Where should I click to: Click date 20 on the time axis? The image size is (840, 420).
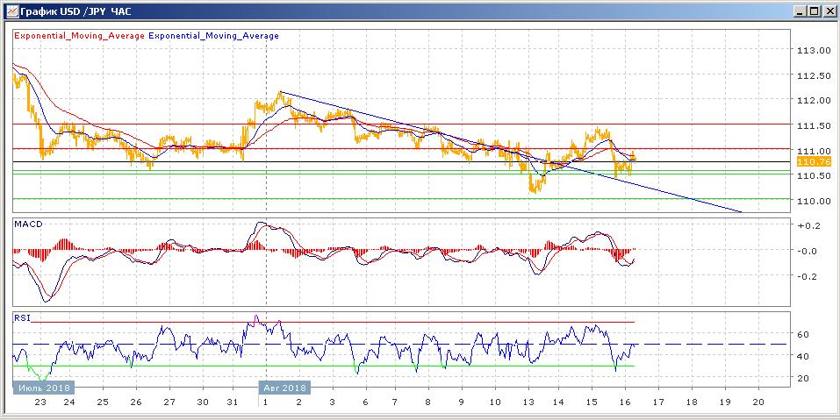758,402
